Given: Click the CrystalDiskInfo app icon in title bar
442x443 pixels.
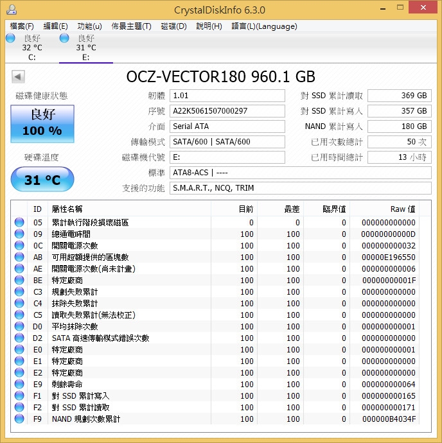Looking at the screenshot, I should (x=12, y=10).
